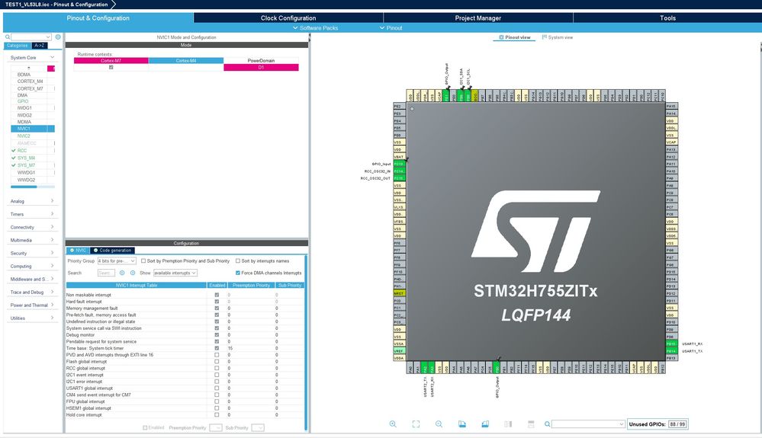Click the Preemption Priority column header

(251, 285)
